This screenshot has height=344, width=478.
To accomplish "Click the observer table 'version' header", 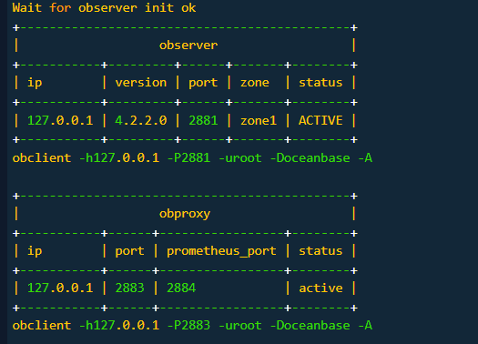I will [141, 83].
